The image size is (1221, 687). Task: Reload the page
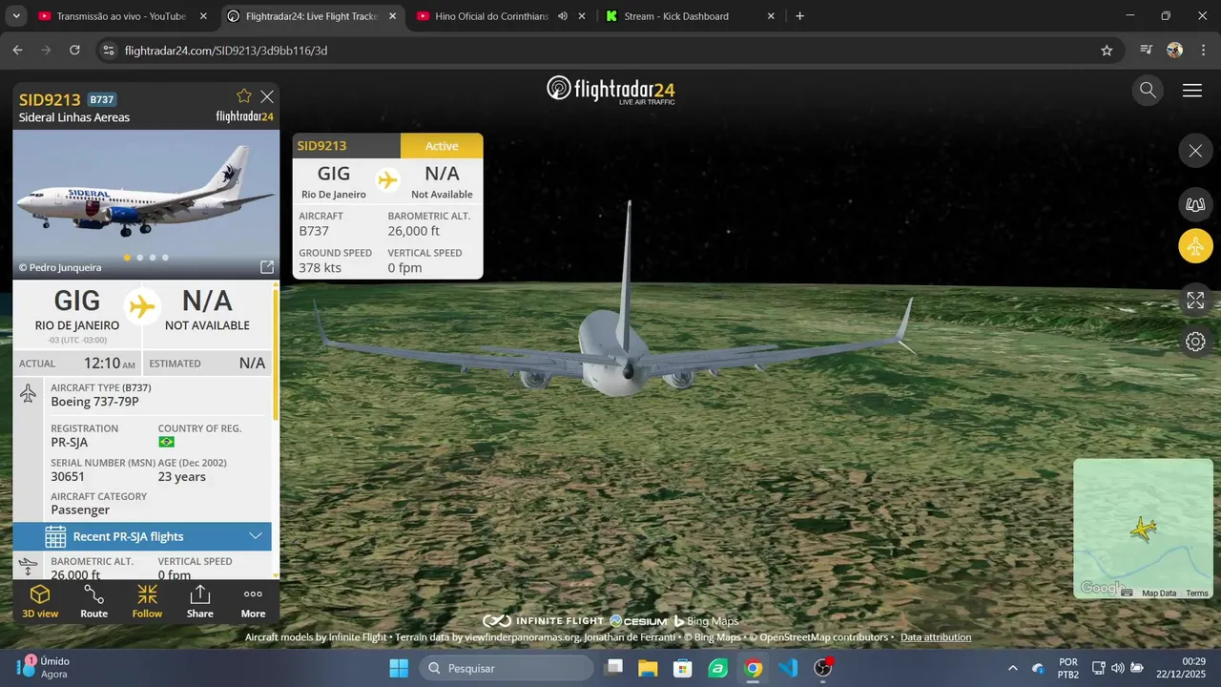click(75, 51)
